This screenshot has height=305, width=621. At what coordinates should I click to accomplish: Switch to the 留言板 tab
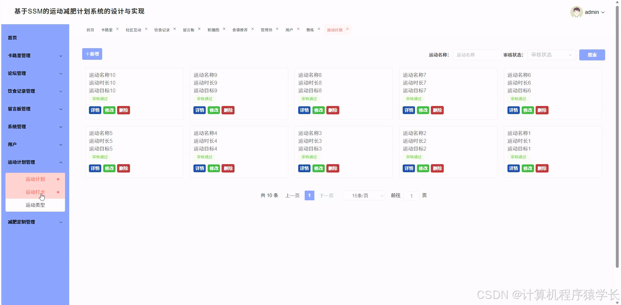(x=189, y=29)
